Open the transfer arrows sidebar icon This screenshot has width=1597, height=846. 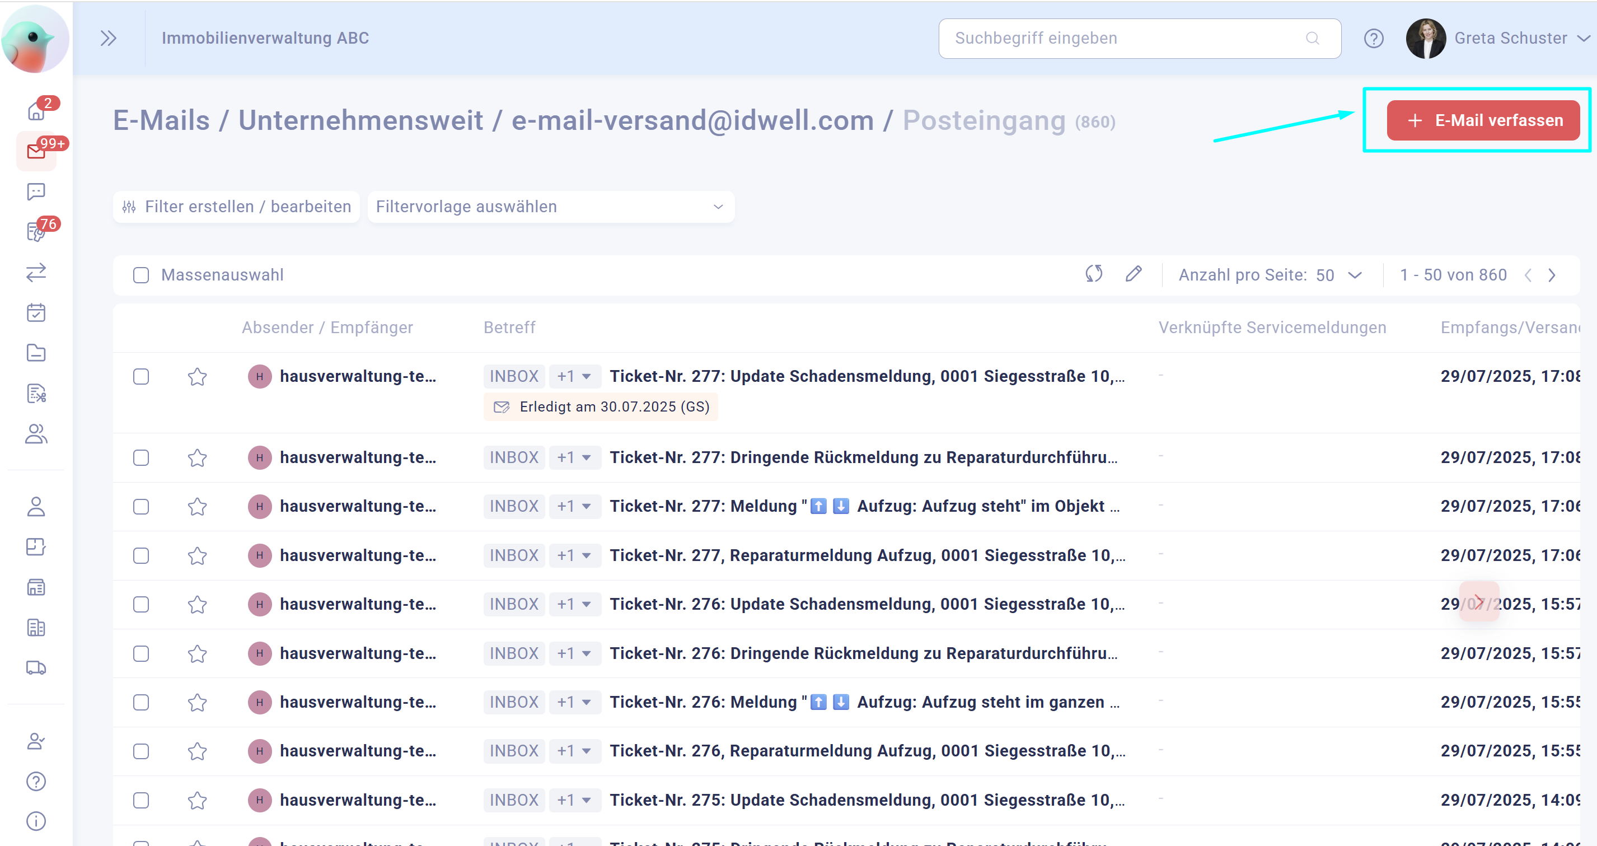[x=36, y=272]
